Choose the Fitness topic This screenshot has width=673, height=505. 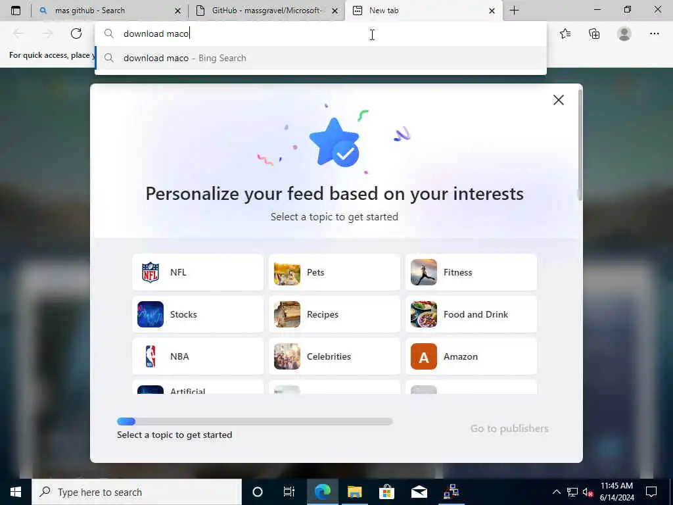(471, 272)
